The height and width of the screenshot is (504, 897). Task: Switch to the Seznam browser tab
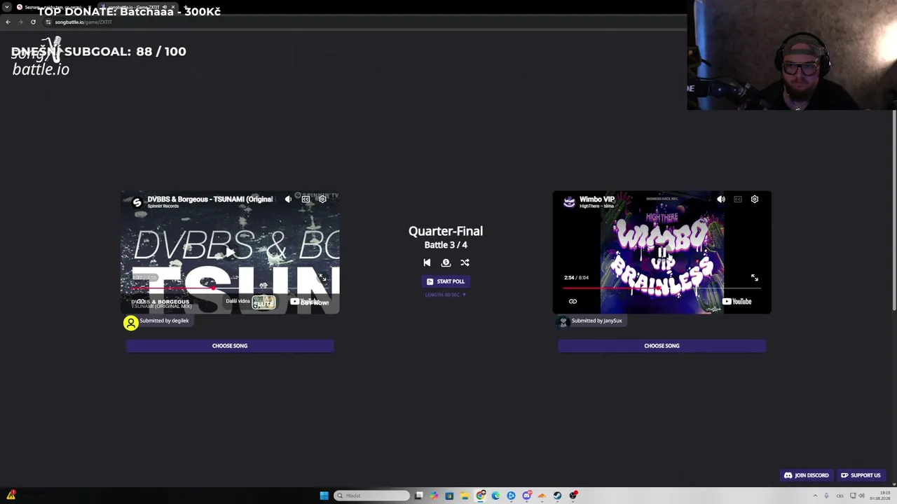tap(53, 7)
